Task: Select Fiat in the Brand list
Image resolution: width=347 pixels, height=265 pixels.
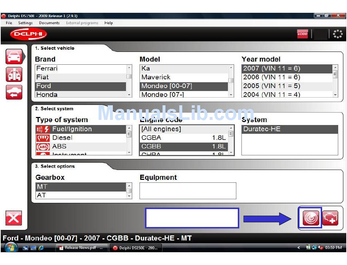Action: (43, 77)
